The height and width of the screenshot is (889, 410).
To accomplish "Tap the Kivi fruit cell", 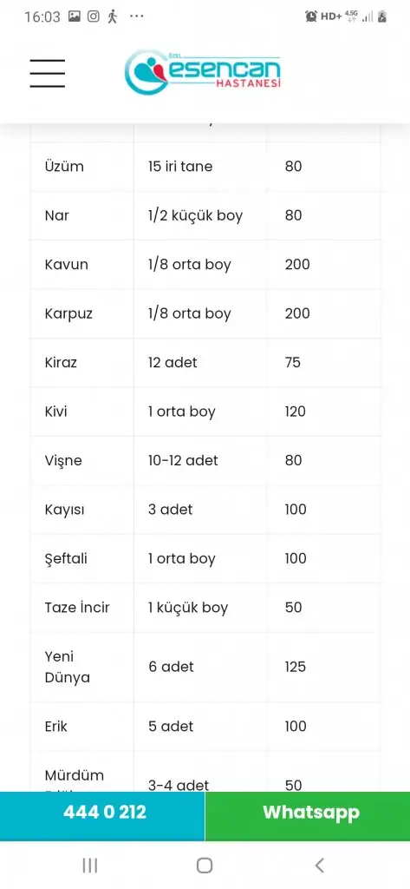I will tap(82, 412).
